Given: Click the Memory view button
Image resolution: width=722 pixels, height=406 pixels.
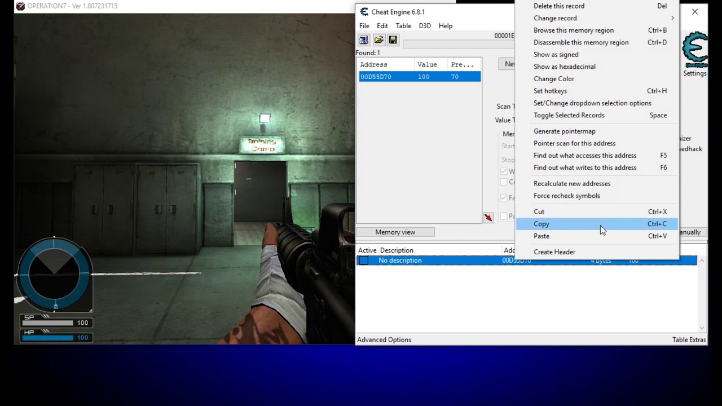Looking at the screenshot, I should click(x=395, y=232).
